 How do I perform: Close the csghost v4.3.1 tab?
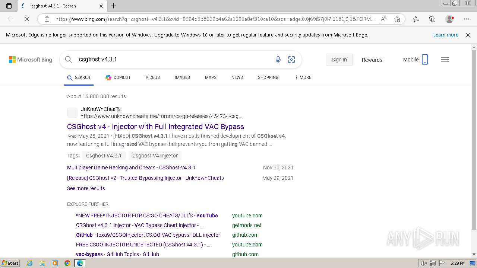pos(101,6)
